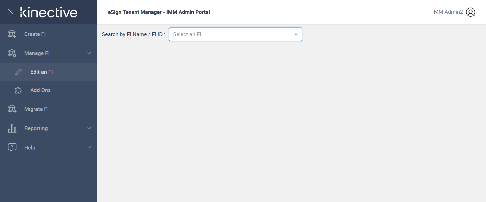Click the Search by FI Name label
Image resolution: width=486 pixels, height=202 pixels.
133,34
